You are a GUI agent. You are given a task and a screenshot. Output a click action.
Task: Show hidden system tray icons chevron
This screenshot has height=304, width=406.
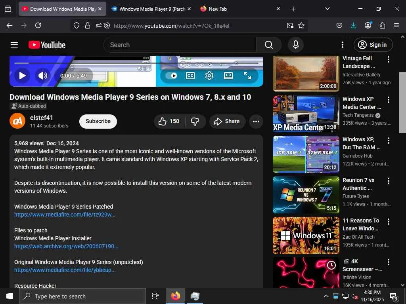pyautogui.click(x=326, y=296)
